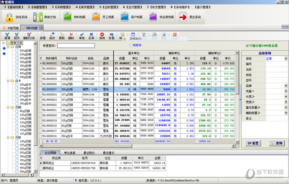Screen dimensions: 289x184
Task: Open 客户档案 blue toolbar icon
Action: tap(124, 17)
